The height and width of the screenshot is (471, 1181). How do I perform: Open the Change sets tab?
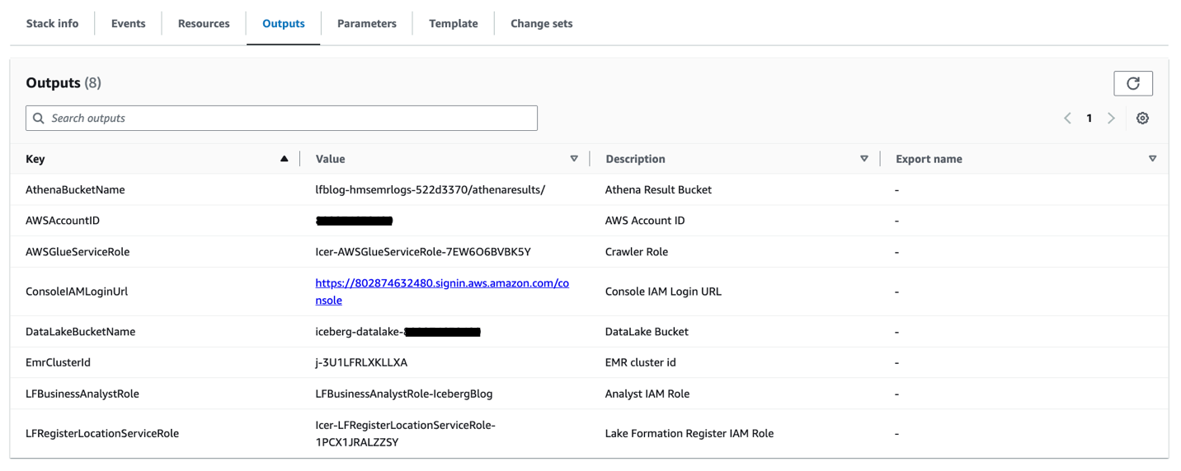tap(541, 24)
